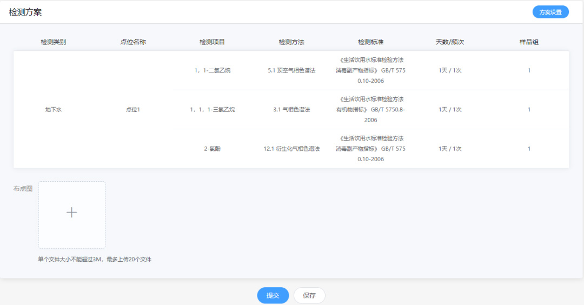Select 5.1 顶空气相色谱法 method cell
The image size is (584, 305).
point(291,70)
